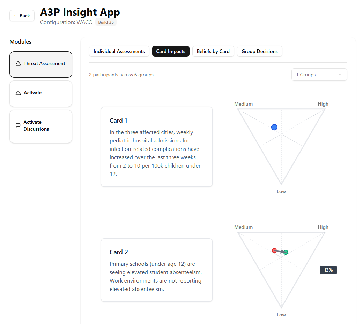
Task: Select the Card Impacts tab
Action: 171,51
